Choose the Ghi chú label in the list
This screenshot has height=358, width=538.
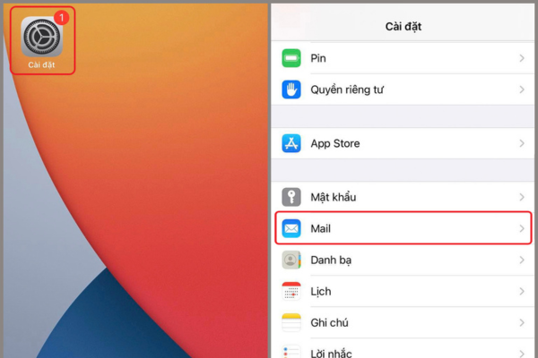(x=329, y=323)
